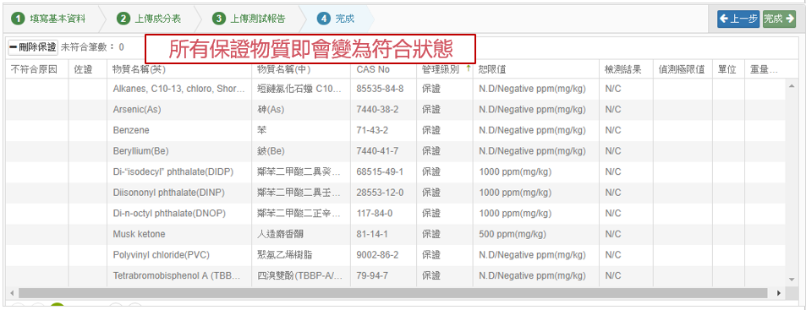Click CAS number 68515-49-1
Image resolution: width=806 pixels, height=310 pixels.
(x=380, y=172)
